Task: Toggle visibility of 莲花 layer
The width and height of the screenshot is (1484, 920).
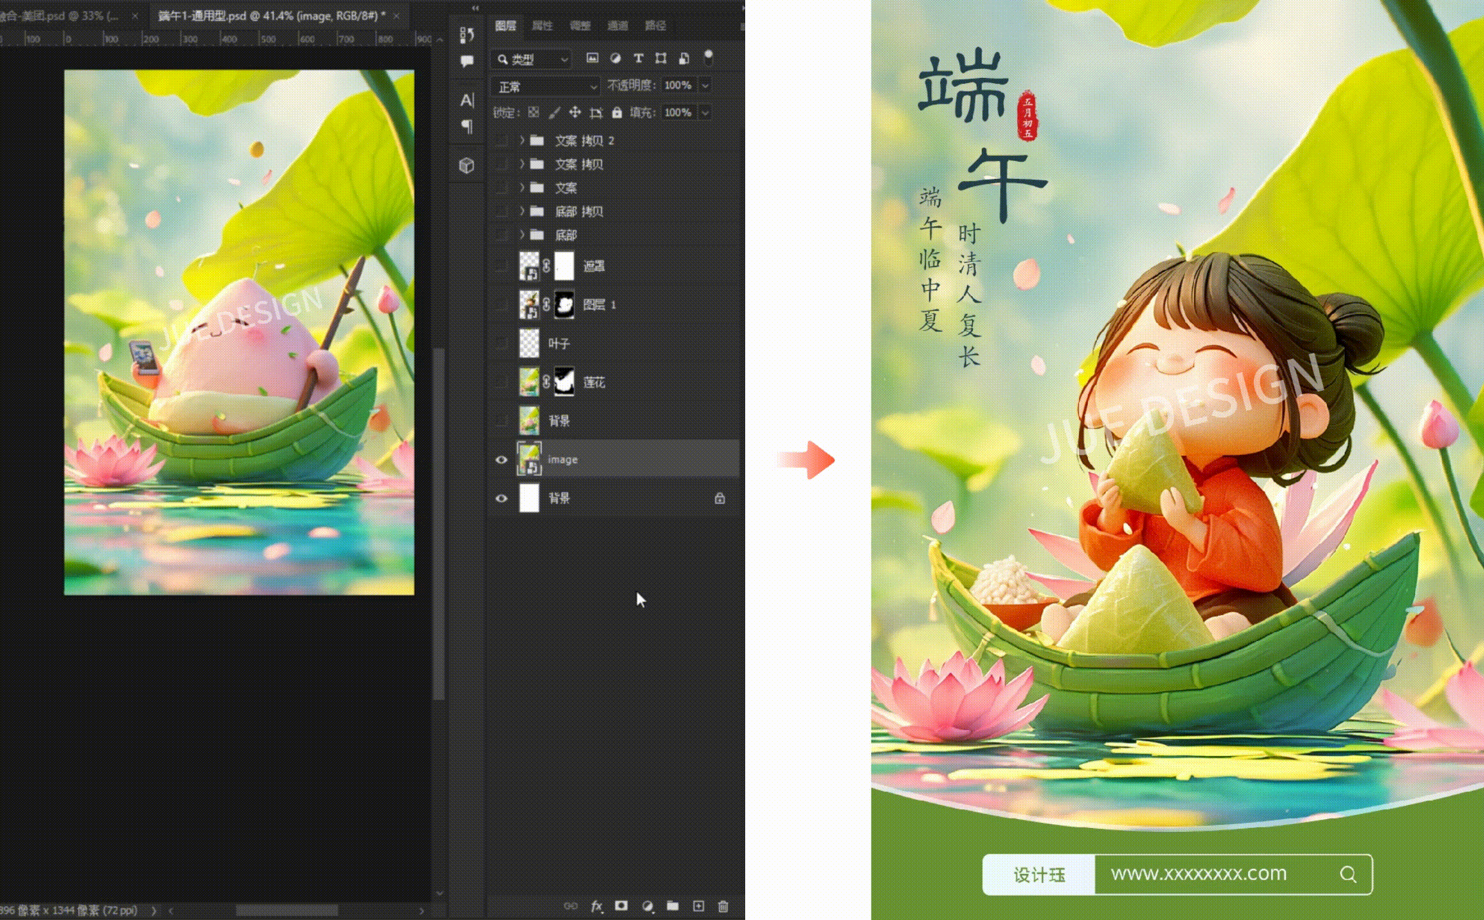Action: [502, 382]
